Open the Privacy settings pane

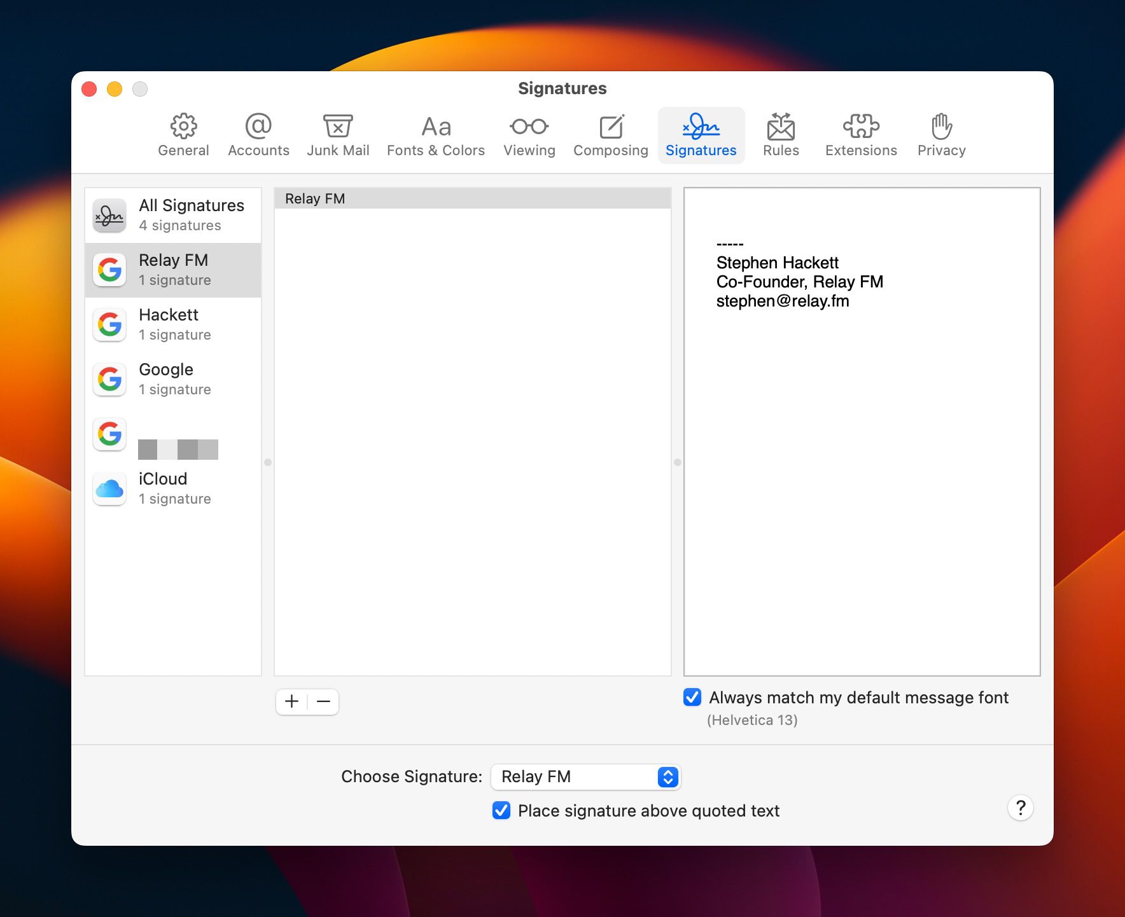click(x=941, y=134)
